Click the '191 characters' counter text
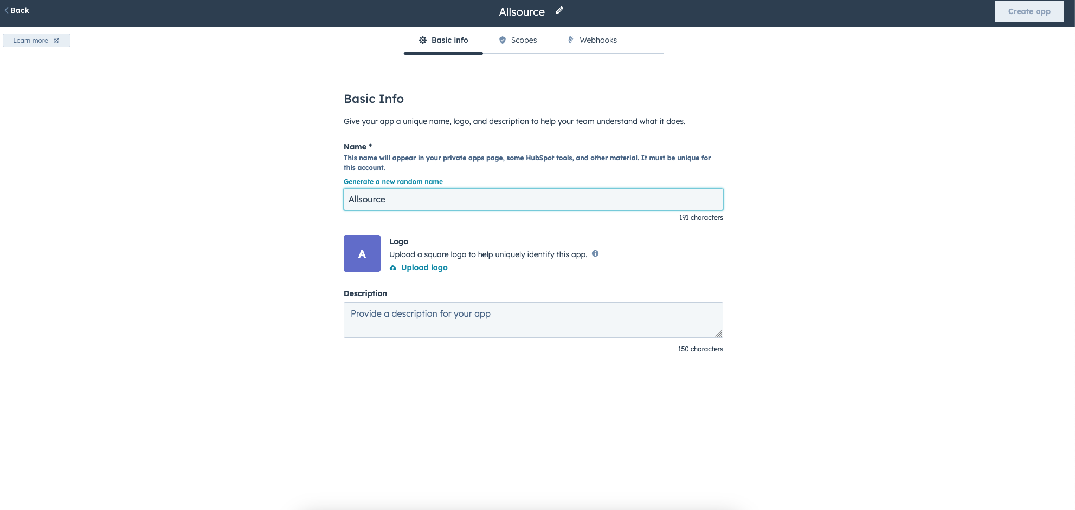This screenshot has width=1075, height=510. [701, 218]
